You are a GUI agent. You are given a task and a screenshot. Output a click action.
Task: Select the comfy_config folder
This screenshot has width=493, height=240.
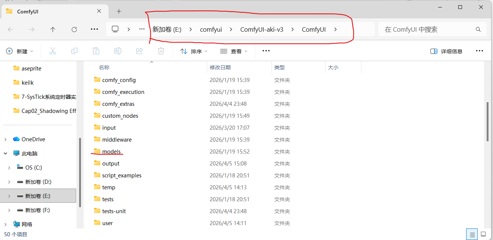click(119, 80)
